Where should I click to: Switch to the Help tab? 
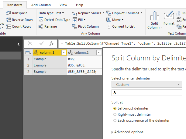[x=80, y=5]
